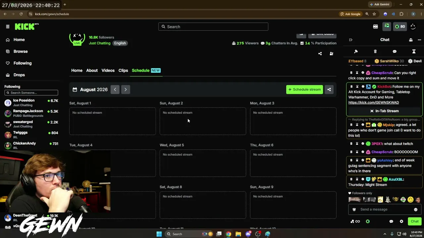
Task: Open RampageJackson's channel from Following
Action: pyautogui.click(x=31, y=113)
